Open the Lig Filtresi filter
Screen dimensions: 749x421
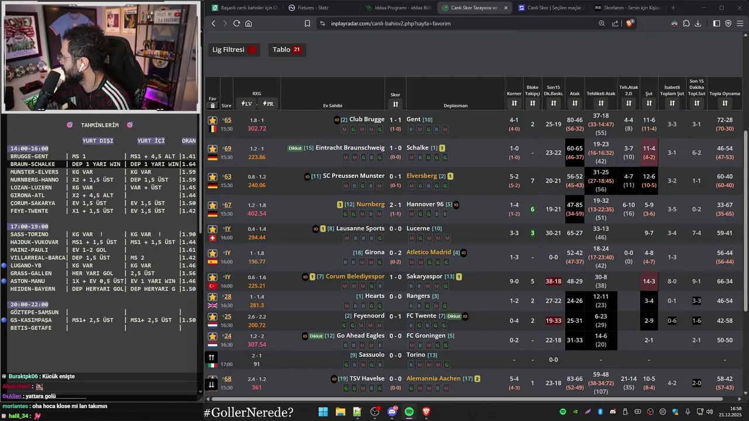coord(234,50)
